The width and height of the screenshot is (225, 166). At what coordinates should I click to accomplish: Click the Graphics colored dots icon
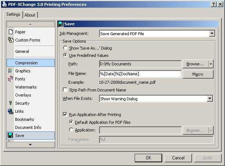[10, 71]
